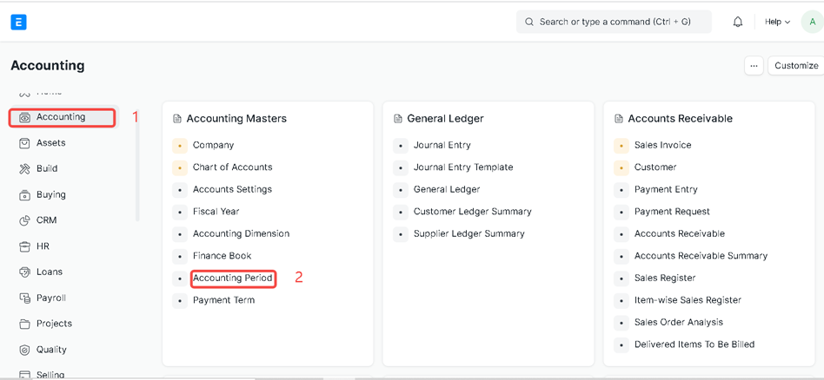Expand the Help dropdown menu
The image size is (824, 380).
point(777,22)
